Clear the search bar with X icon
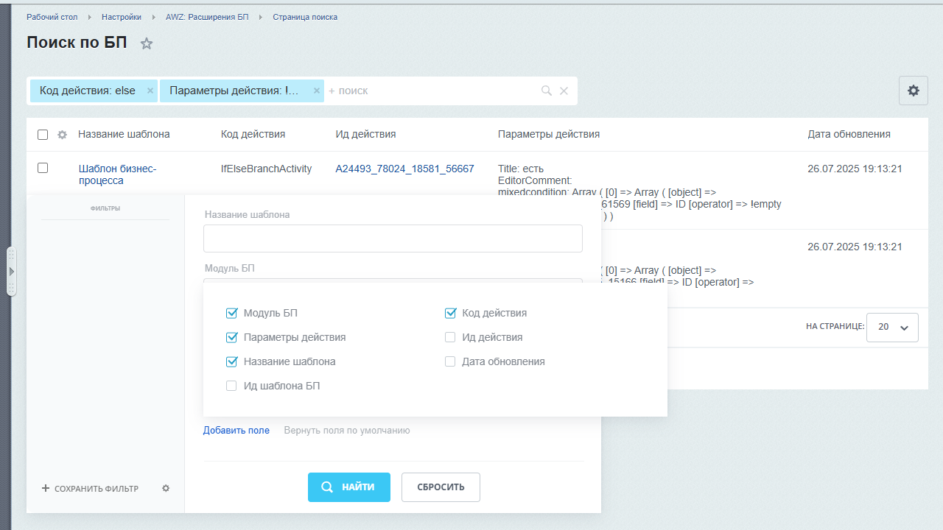Screen dimensions: 943x530 (564, 91)
